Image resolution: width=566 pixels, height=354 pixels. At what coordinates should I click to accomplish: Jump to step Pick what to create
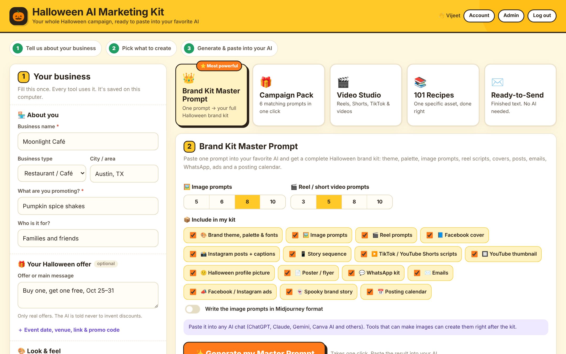(141, 48)
